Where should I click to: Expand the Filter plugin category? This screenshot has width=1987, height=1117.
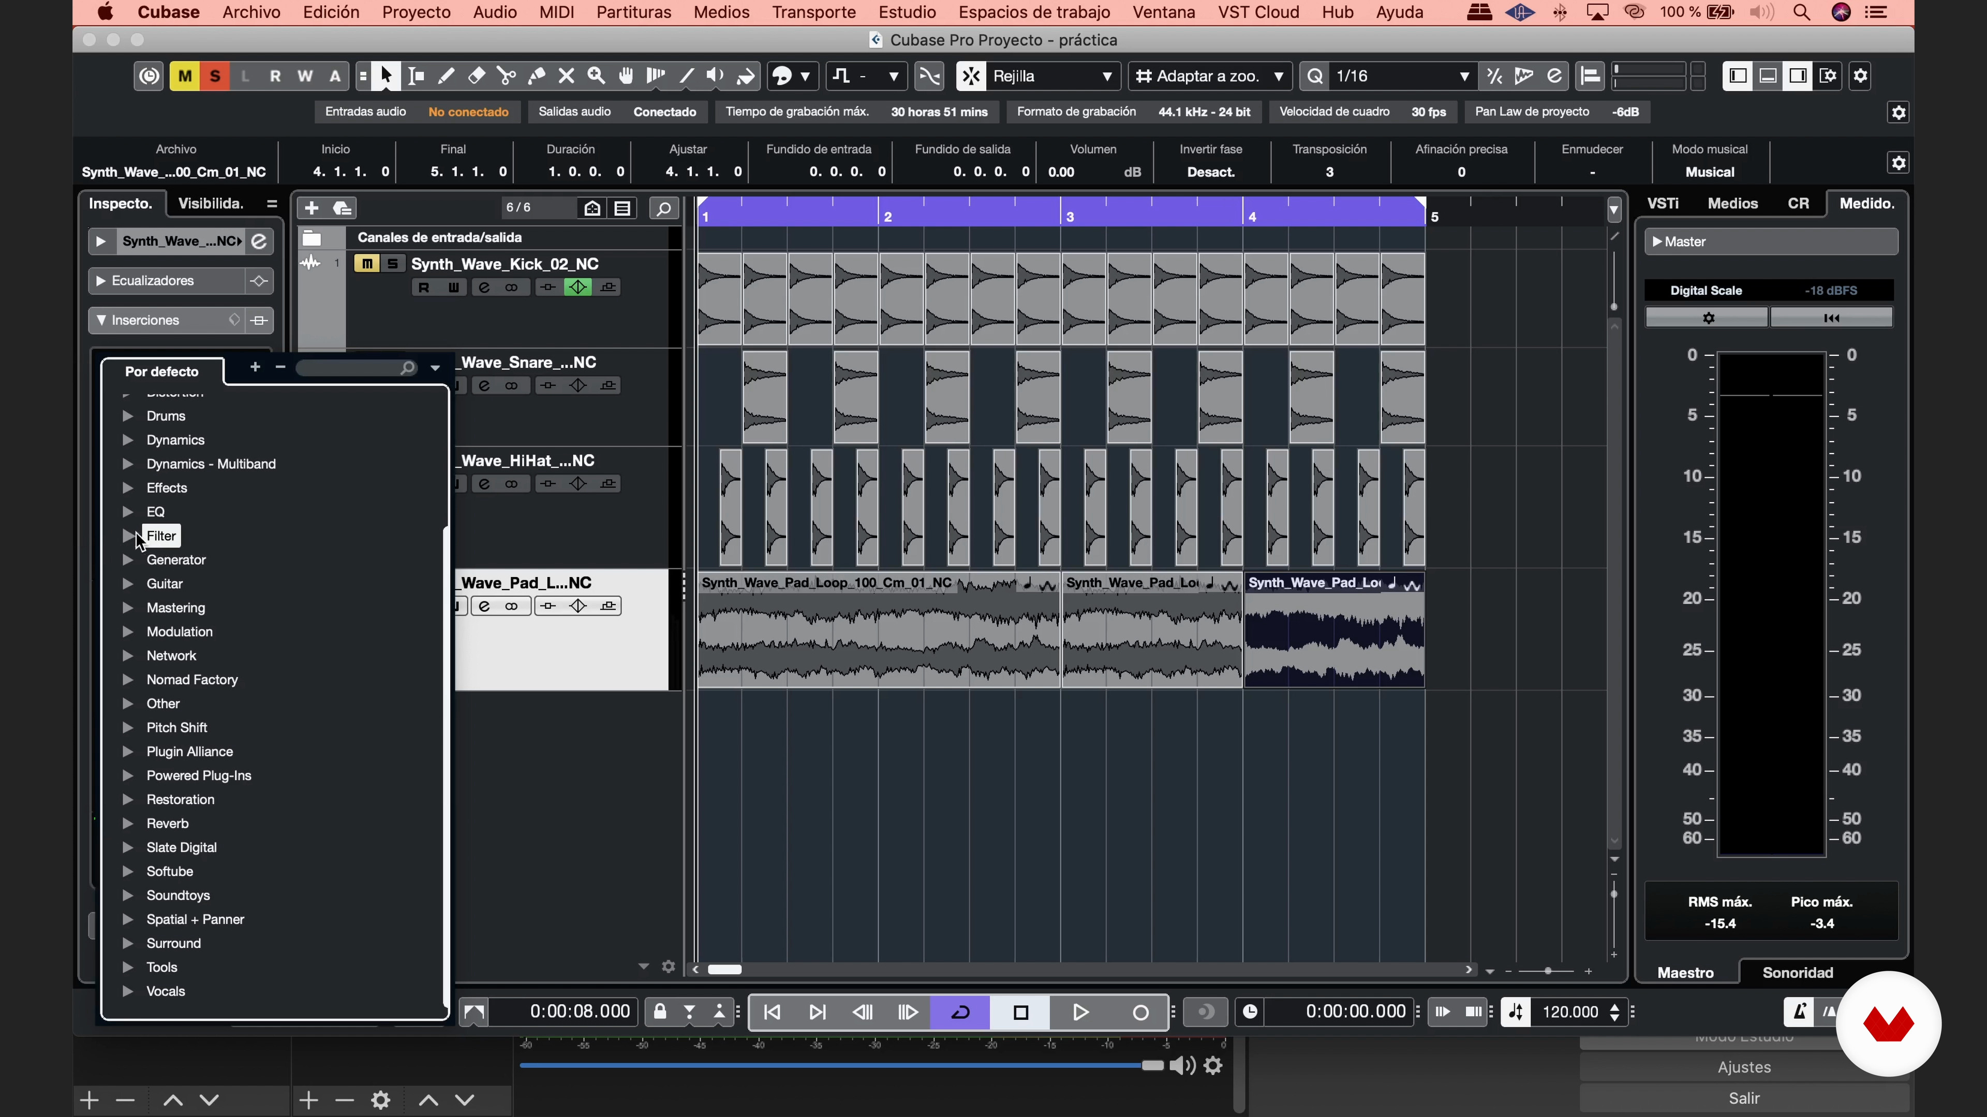point(128,536)
